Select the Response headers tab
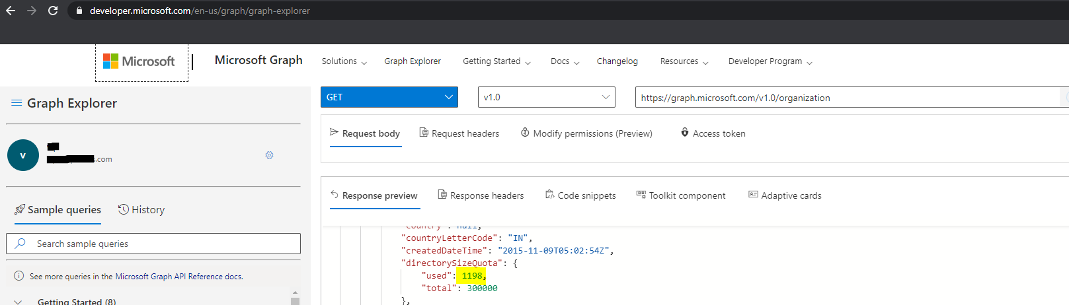 (x=481, y=195)
